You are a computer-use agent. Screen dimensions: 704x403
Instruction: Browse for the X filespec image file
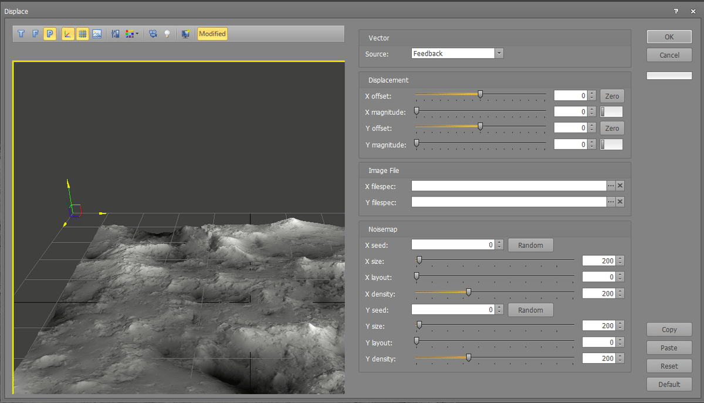tap(611, 185)
